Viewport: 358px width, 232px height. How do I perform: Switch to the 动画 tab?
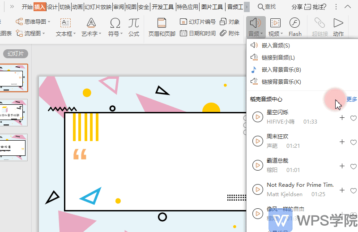pos(77,7)
